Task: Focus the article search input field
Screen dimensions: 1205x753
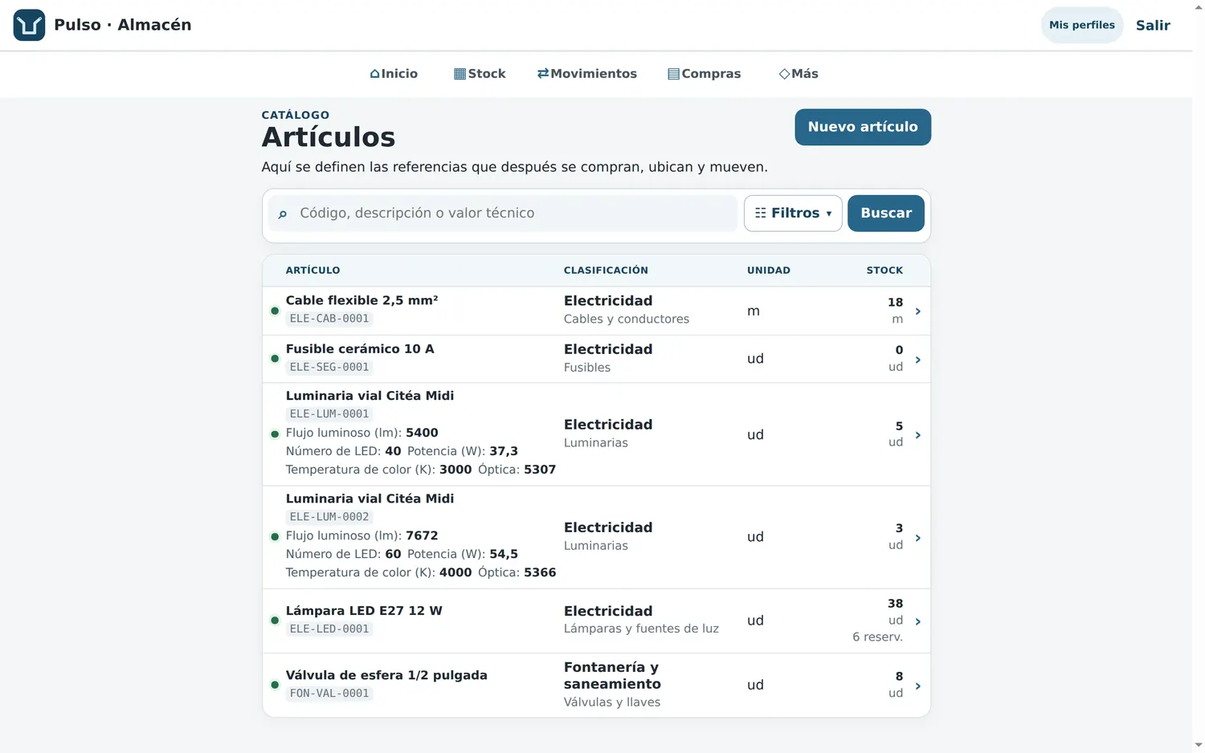Action: [x=503, y=214]
